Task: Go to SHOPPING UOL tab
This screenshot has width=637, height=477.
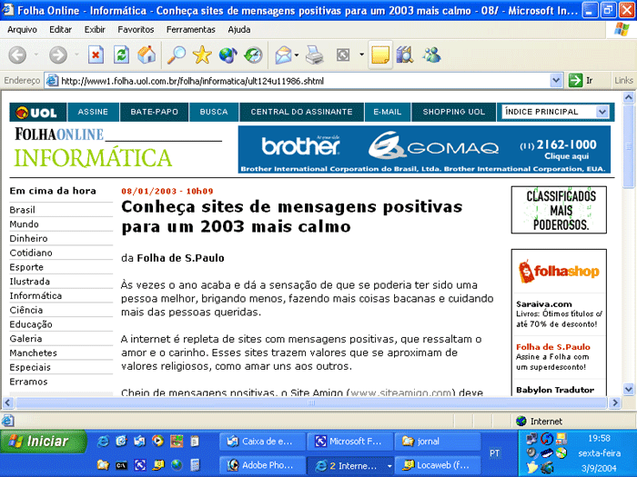Action: tap(454, 112)
